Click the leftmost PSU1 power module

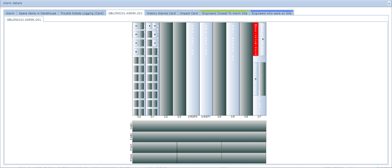pyautogui.click(x=155, y=147)
